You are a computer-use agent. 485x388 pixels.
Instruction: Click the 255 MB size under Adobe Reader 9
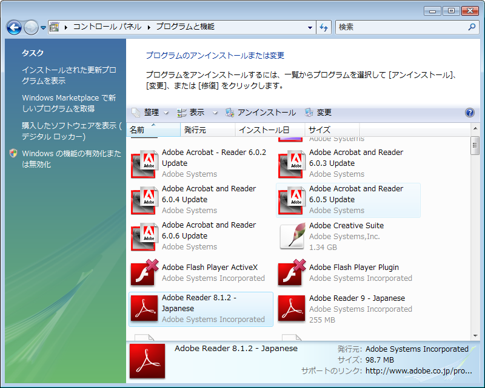pos(322,320)
